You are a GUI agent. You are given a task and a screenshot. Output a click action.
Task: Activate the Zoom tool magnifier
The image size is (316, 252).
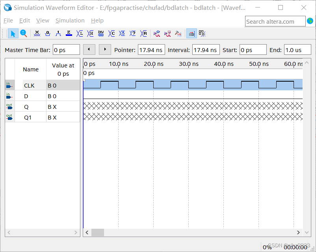24,34
